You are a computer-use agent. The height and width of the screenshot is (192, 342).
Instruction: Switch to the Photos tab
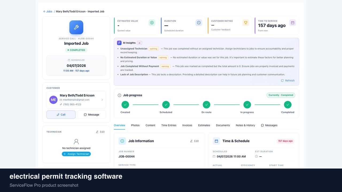click(x=135, y=125)
